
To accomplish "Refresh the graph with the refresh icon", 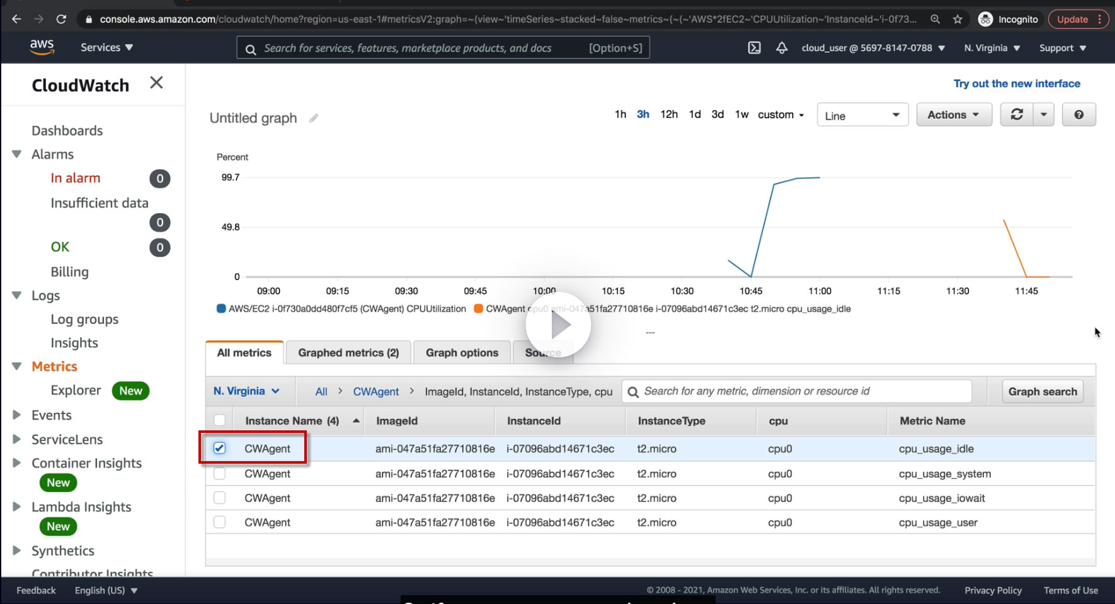I will (x=1017, y=115).
